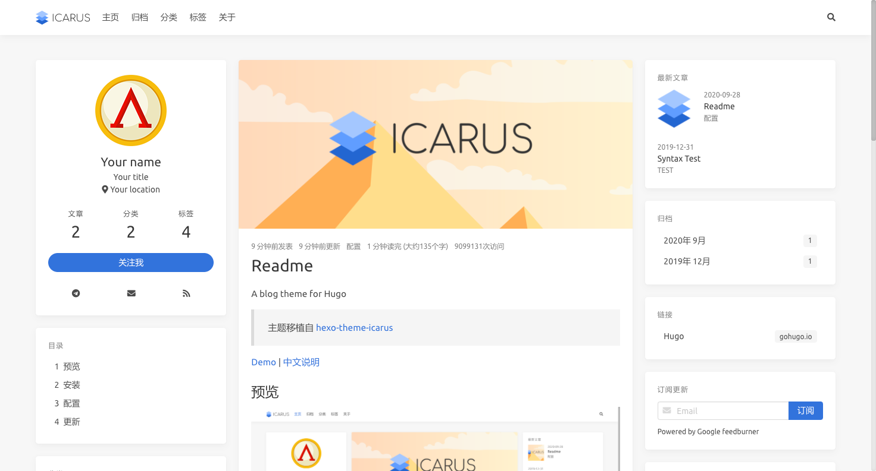Screen dimensions: 876x471
Task: Click the Readme article title
Action: tap(282, 265)
